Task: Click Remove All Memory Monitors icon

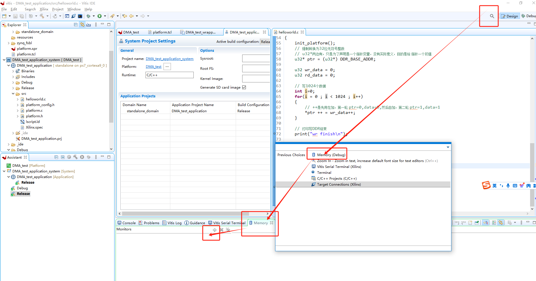Action: pos(228,230)
